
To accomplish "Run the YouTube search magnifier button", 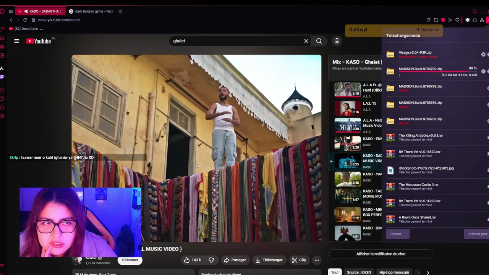I will (319, 41).
